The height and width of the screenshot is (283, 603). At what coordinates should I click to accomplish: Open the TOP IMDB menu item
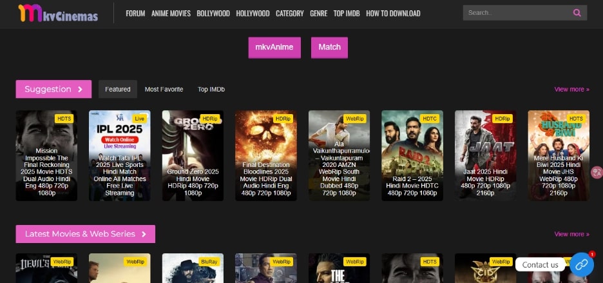347,14
